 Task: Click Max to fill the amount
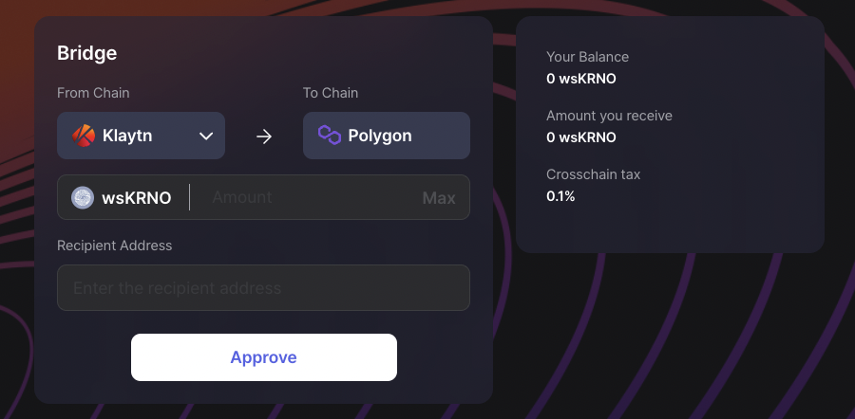click(x=439, y=198)
